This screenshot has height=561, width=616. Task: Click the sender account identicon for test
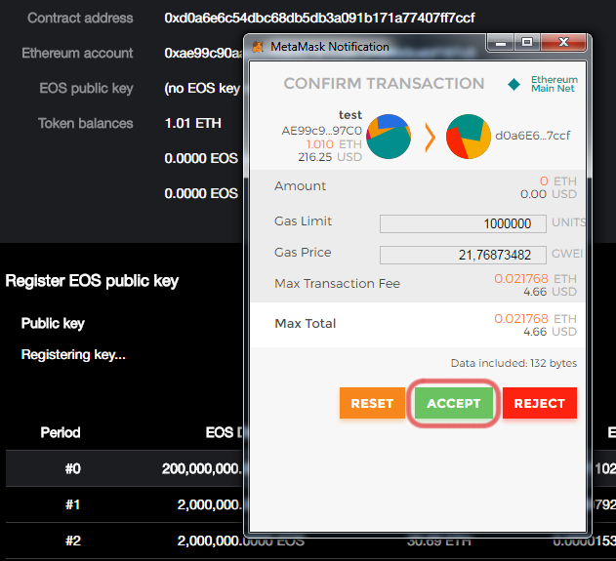pos(389,137)
